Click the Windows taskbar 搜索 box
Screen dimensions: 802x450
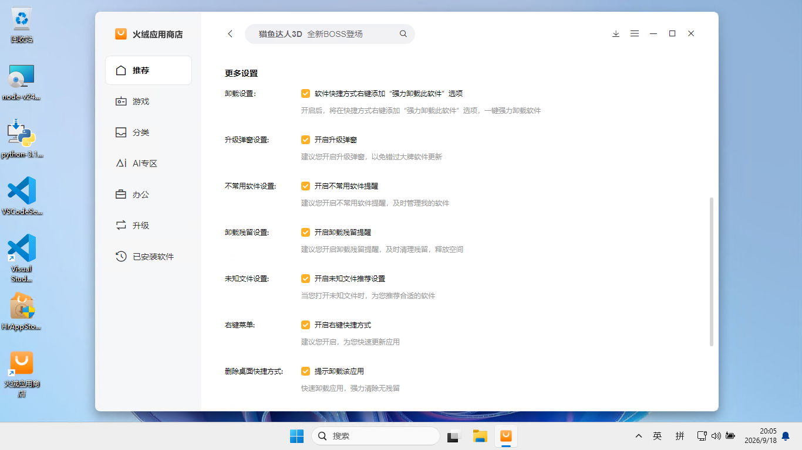(x=376, y=436)
